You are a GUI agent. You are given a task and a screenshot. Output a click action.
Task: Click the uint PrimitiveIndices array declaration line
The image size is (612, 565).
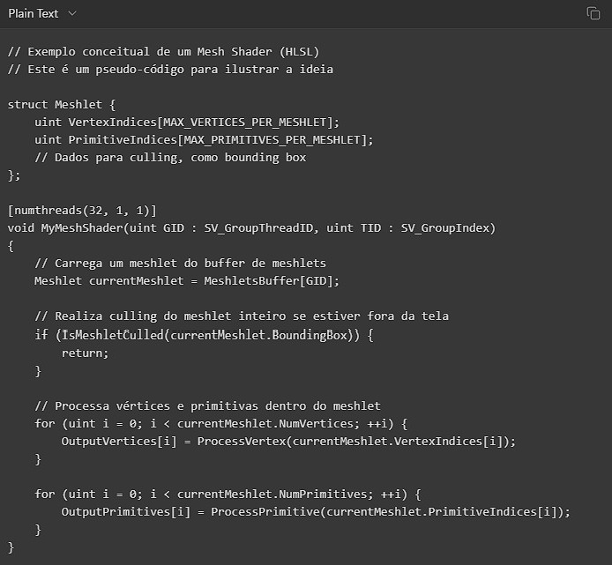point(204,139)
